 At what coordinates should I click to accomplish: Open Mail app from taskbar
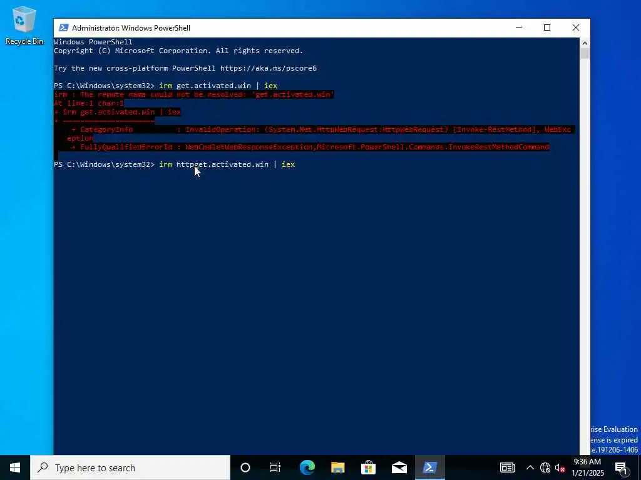coord(399,467)
